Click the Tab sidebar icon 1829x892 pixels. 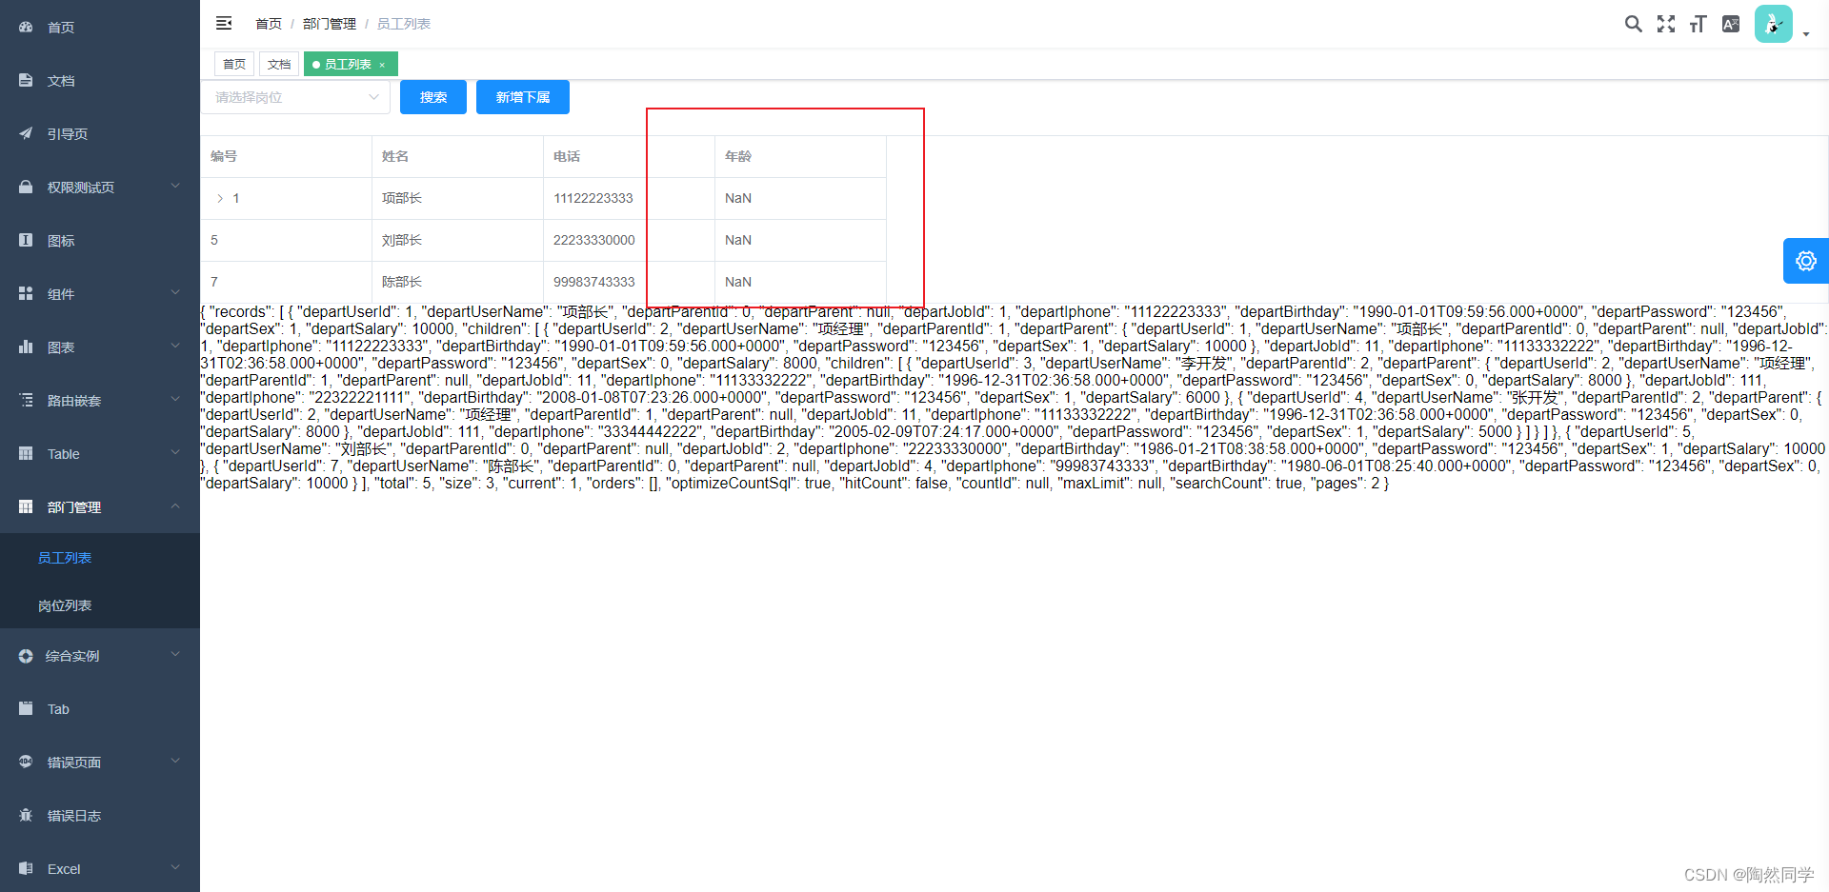coord(26,708)
